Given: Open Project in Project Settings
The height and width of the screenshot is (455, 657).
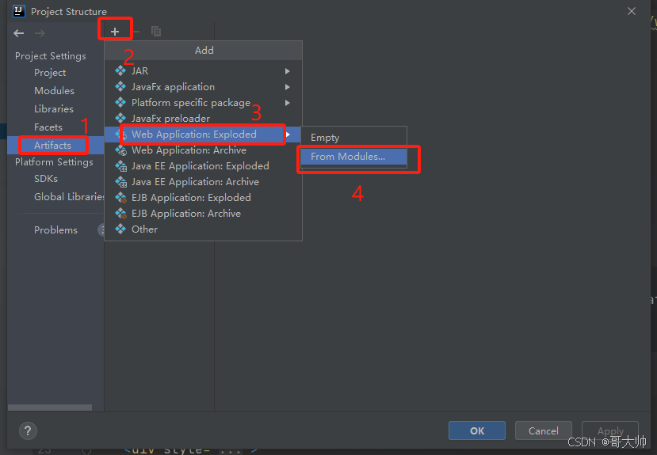Looking at the screenshot, I should pos(50,73).
